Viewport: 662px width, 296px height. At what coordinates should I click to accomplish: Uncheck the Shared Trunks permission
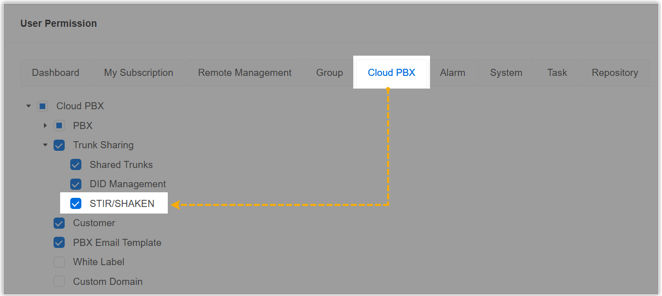pos(76,165)
